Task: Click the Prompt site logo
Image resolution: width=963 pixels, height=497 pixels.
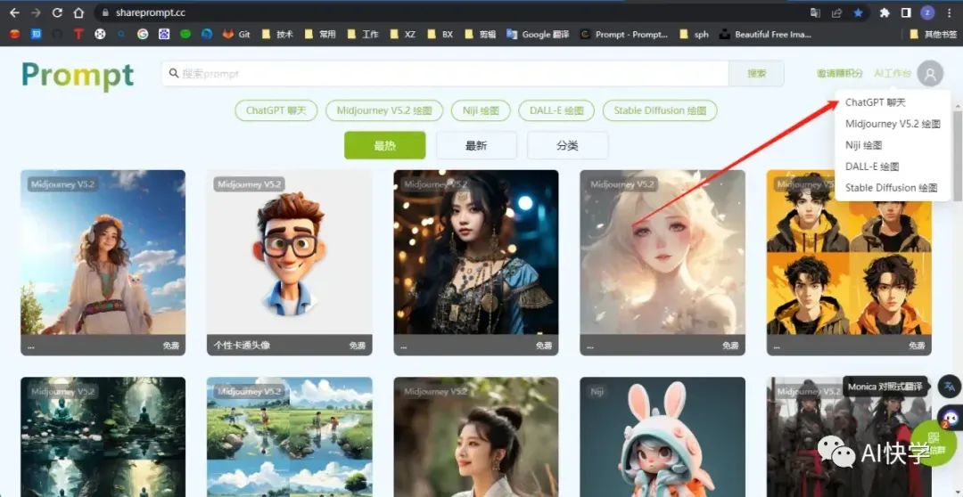Action: [78, 76]
